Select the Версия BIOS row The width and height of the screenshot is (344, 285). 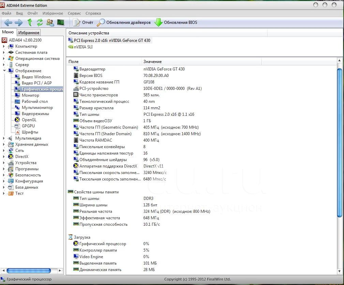point(121,76)
